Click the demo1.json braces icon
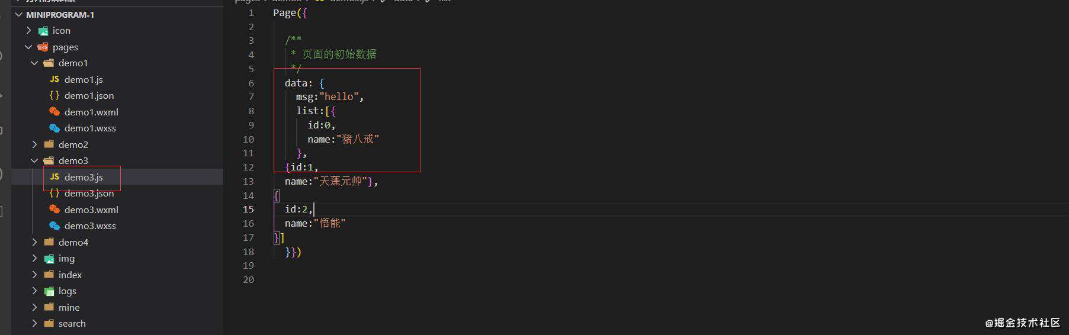Image resolution: width=1069 pixels, height=335 pixels. (54, 95)
